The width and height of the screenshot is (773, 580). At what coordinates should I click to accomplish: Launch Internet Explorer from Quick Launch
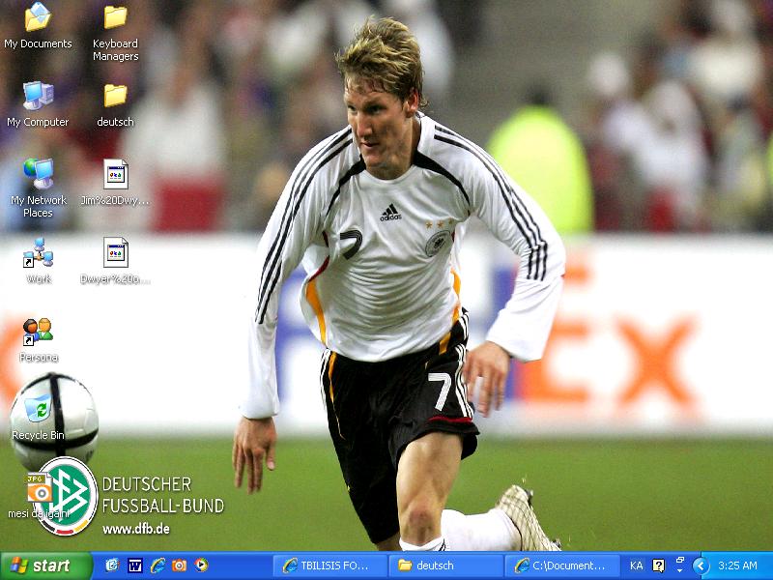tap(157, 565)
